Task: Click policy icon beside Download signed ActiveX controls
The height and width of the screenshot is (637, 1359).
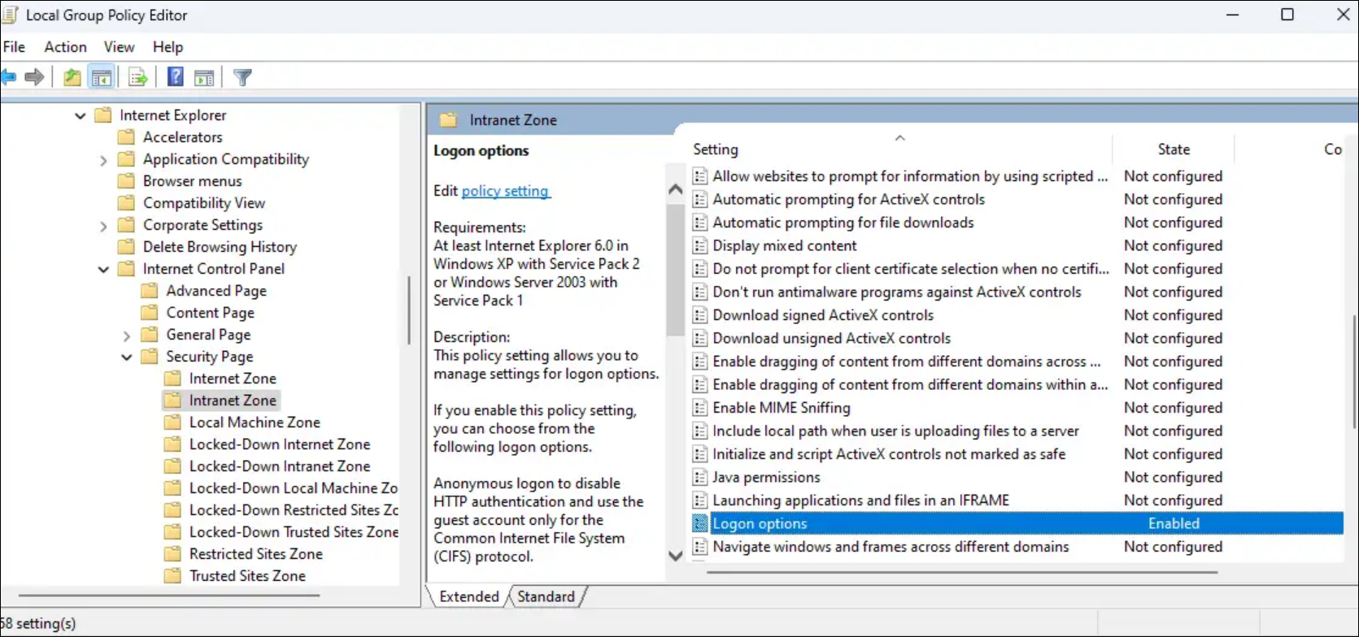Action: pos(699,315)
